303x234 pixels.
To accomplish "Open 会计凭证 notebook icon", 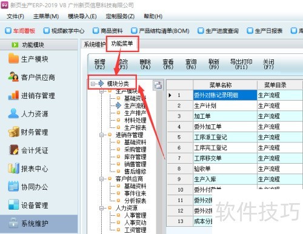I will (x=13, y=150).
